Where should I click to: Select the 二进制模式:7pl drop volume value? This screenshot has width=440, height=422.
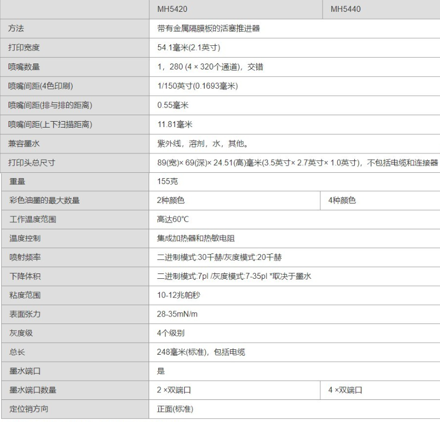click(x=183, y=276)
